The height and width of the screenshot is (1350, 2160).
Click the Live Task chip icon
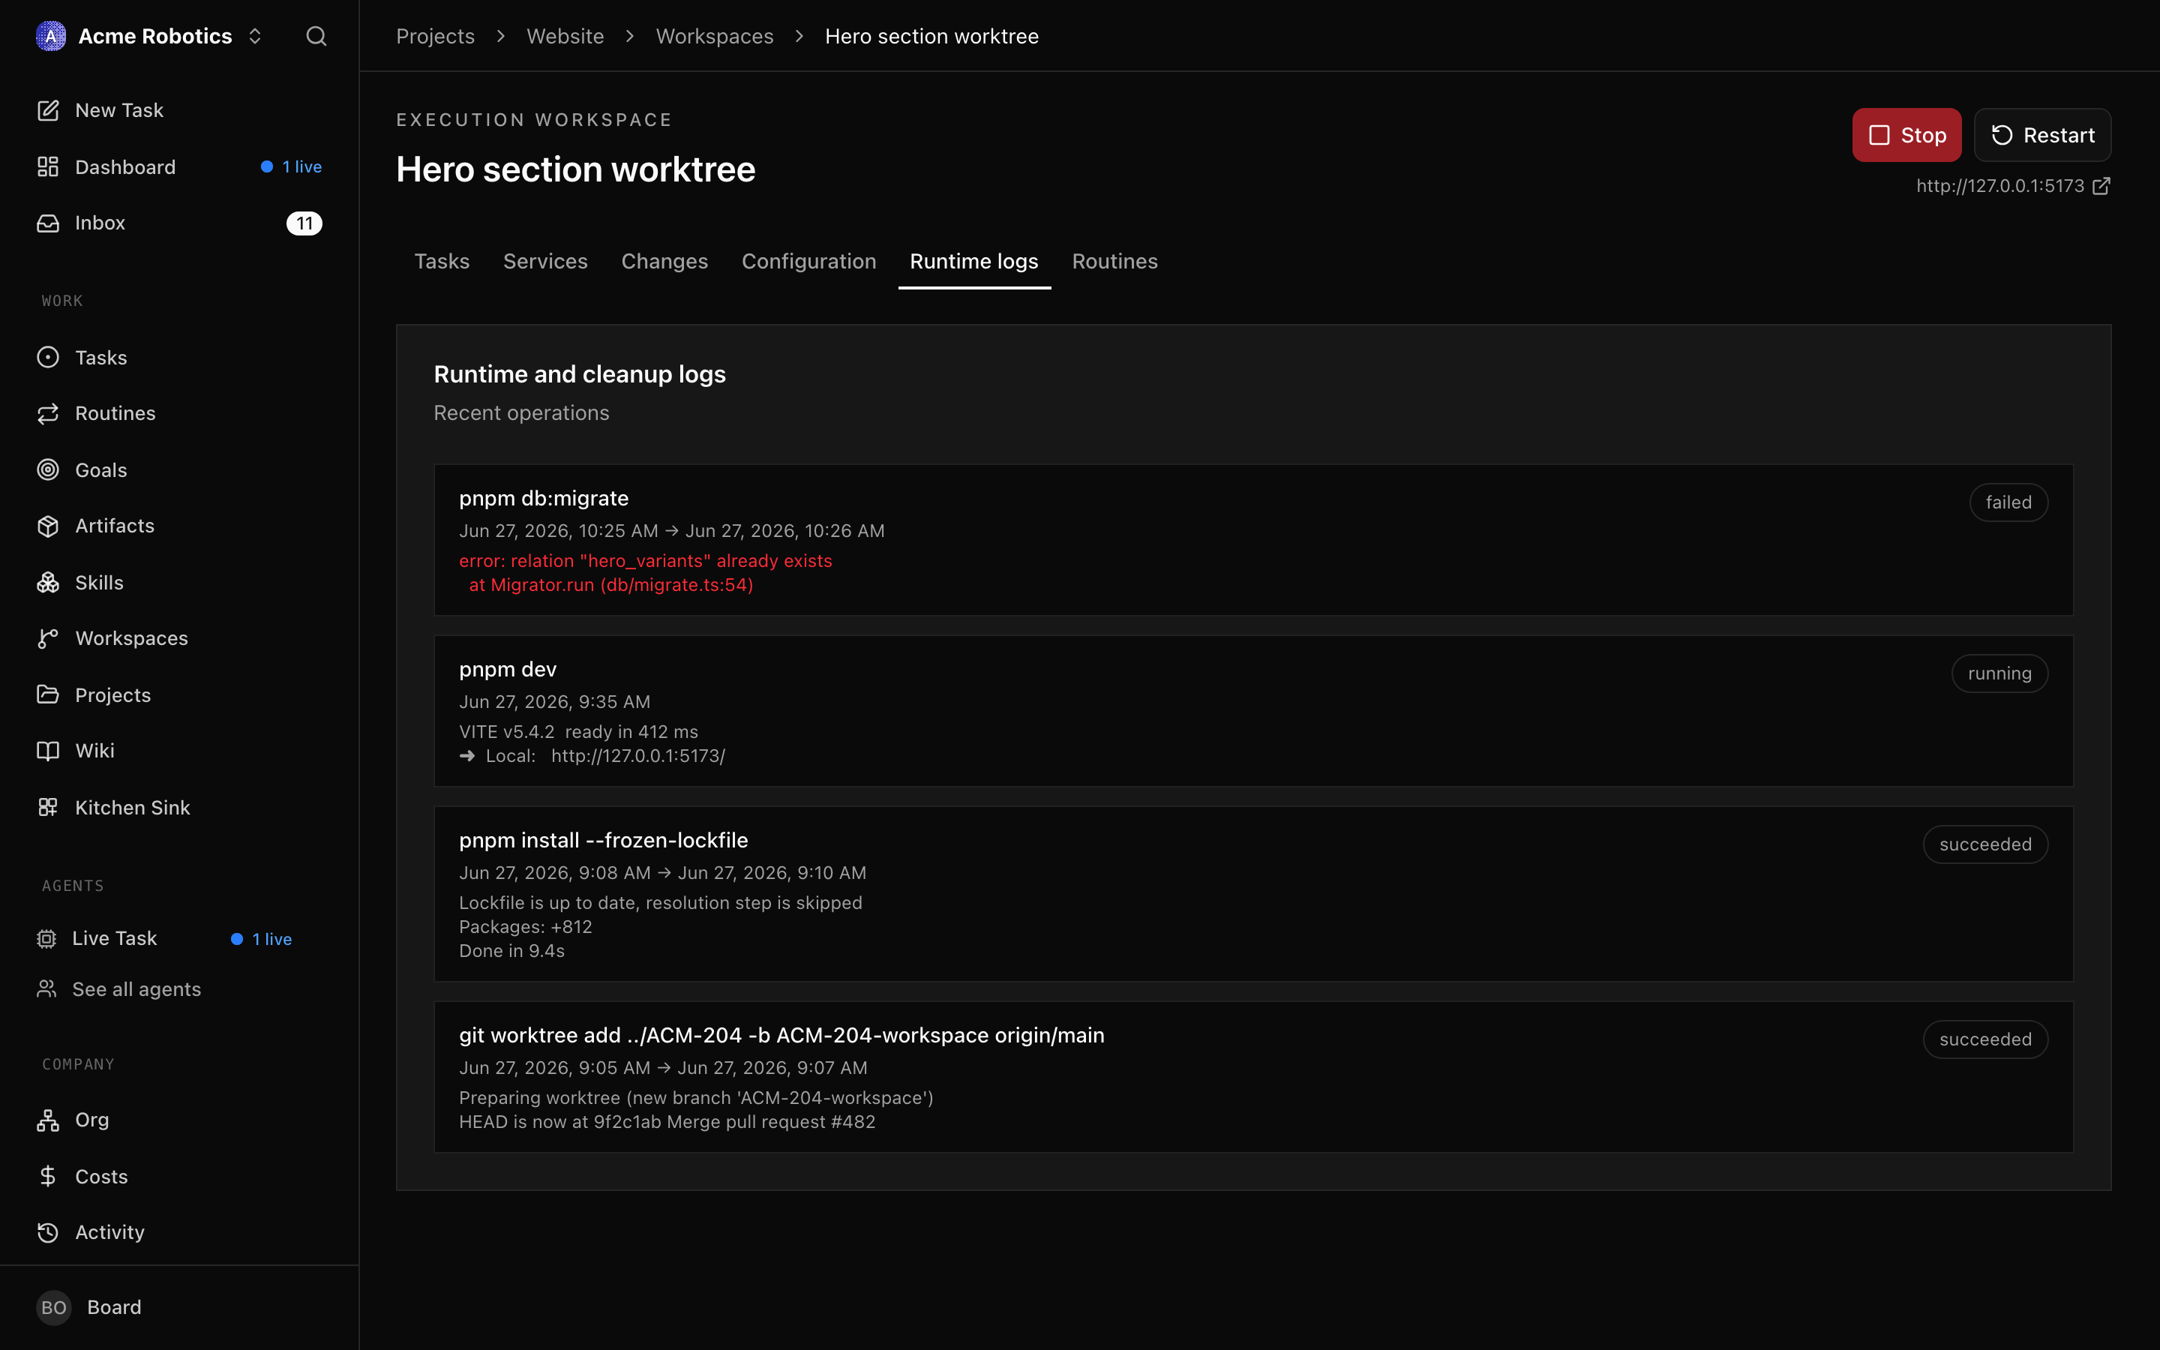tap(46, 938)
